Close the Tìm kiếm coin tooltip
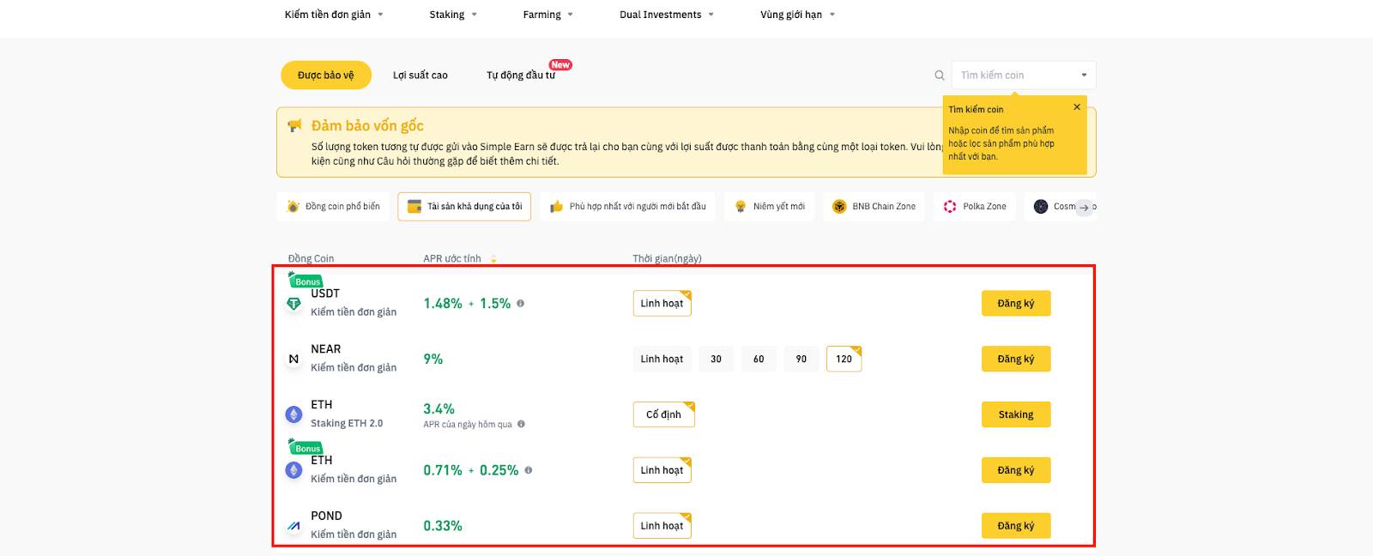 click(1077, 107)
